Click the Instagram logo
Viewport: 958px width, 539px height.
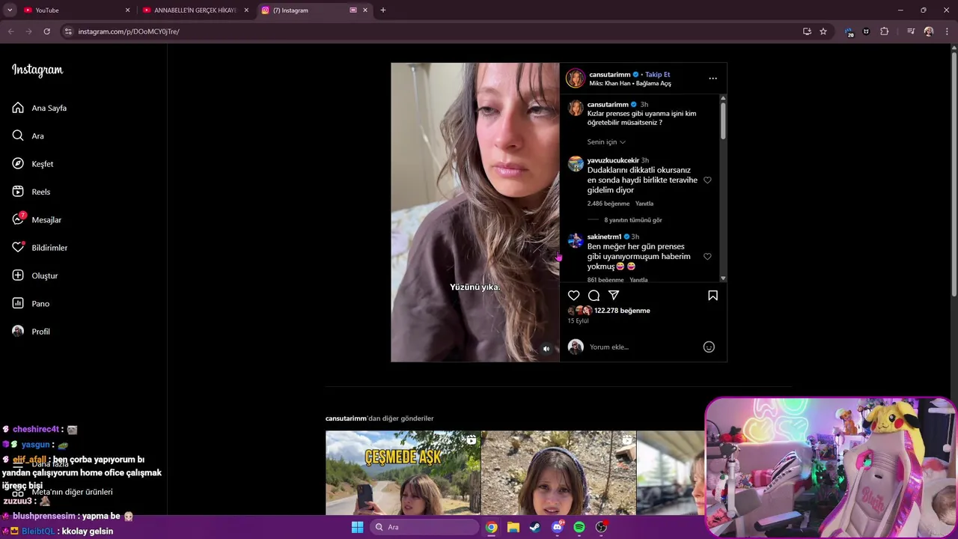point(37,70)
